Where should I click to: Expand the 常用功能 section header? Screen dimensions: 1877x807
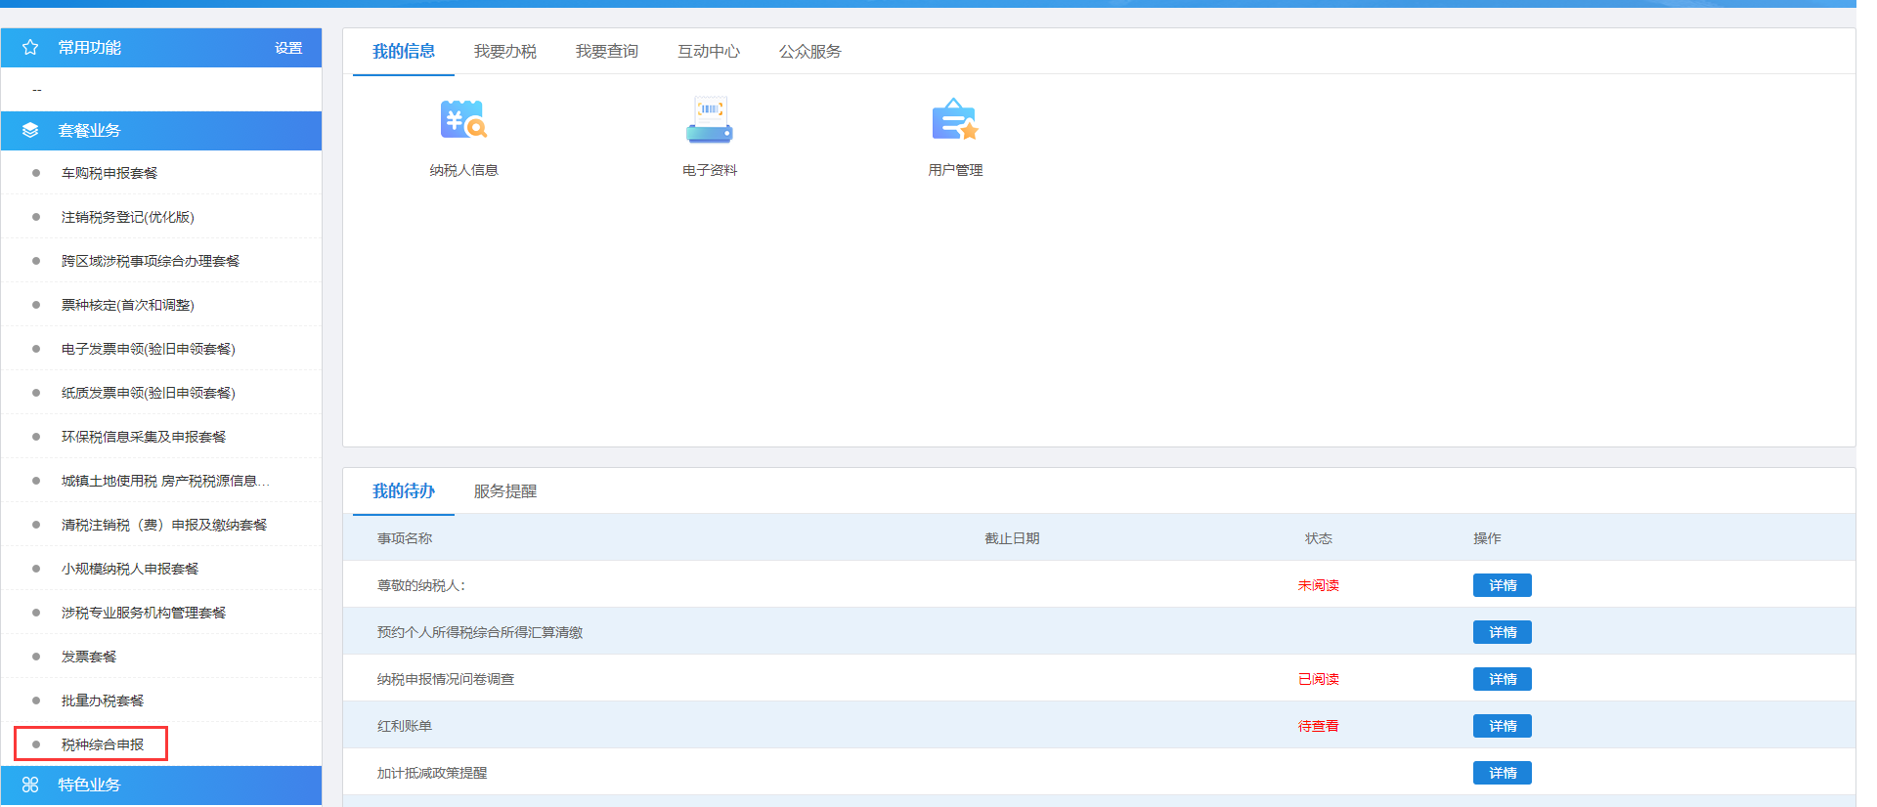[161, 48]
